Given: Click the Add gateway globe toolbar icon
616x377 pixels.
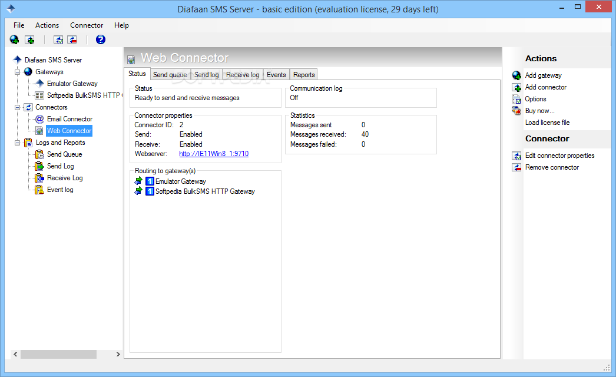Looking at the screenshot, I should tap(15, 39).
